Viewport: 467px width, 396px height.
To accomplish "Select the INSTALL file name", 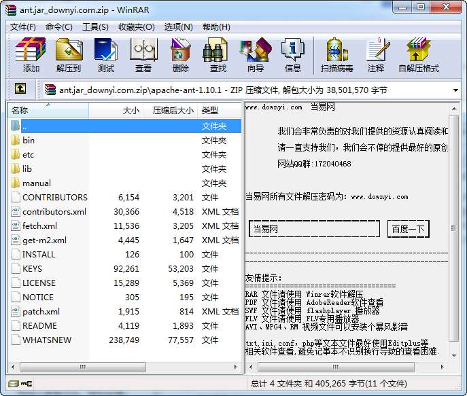I will click(39, 255).
